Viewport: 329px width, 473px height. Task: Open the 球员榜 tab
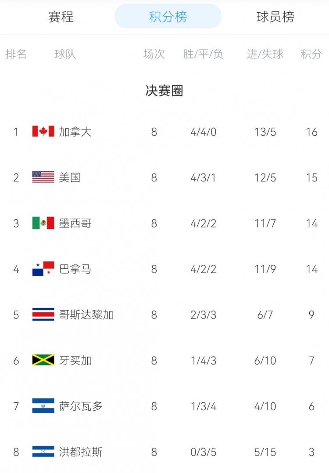point(275,17)
